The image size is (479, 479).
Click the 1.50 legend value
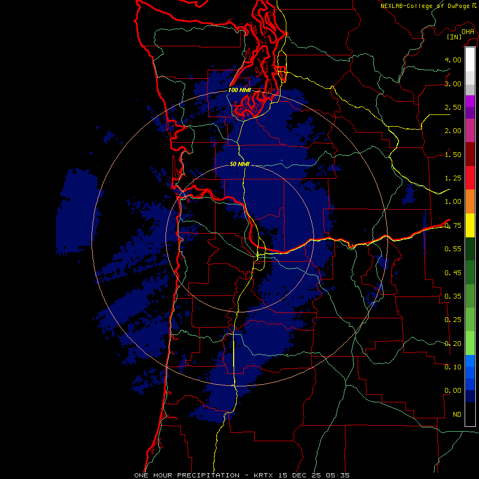coord(453,154)
